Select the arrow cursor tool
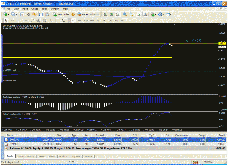Image resolution: width=228 pixels, height=165 pixels. point(6,20)
